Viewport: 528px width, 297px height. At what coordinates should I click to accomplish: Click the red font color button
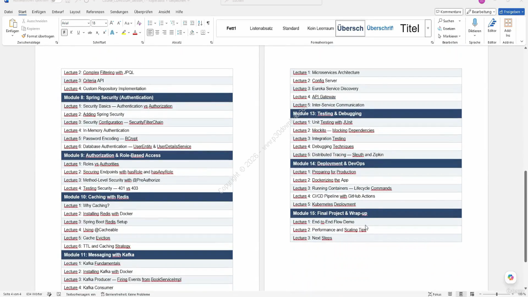click(x=135, y=33)
